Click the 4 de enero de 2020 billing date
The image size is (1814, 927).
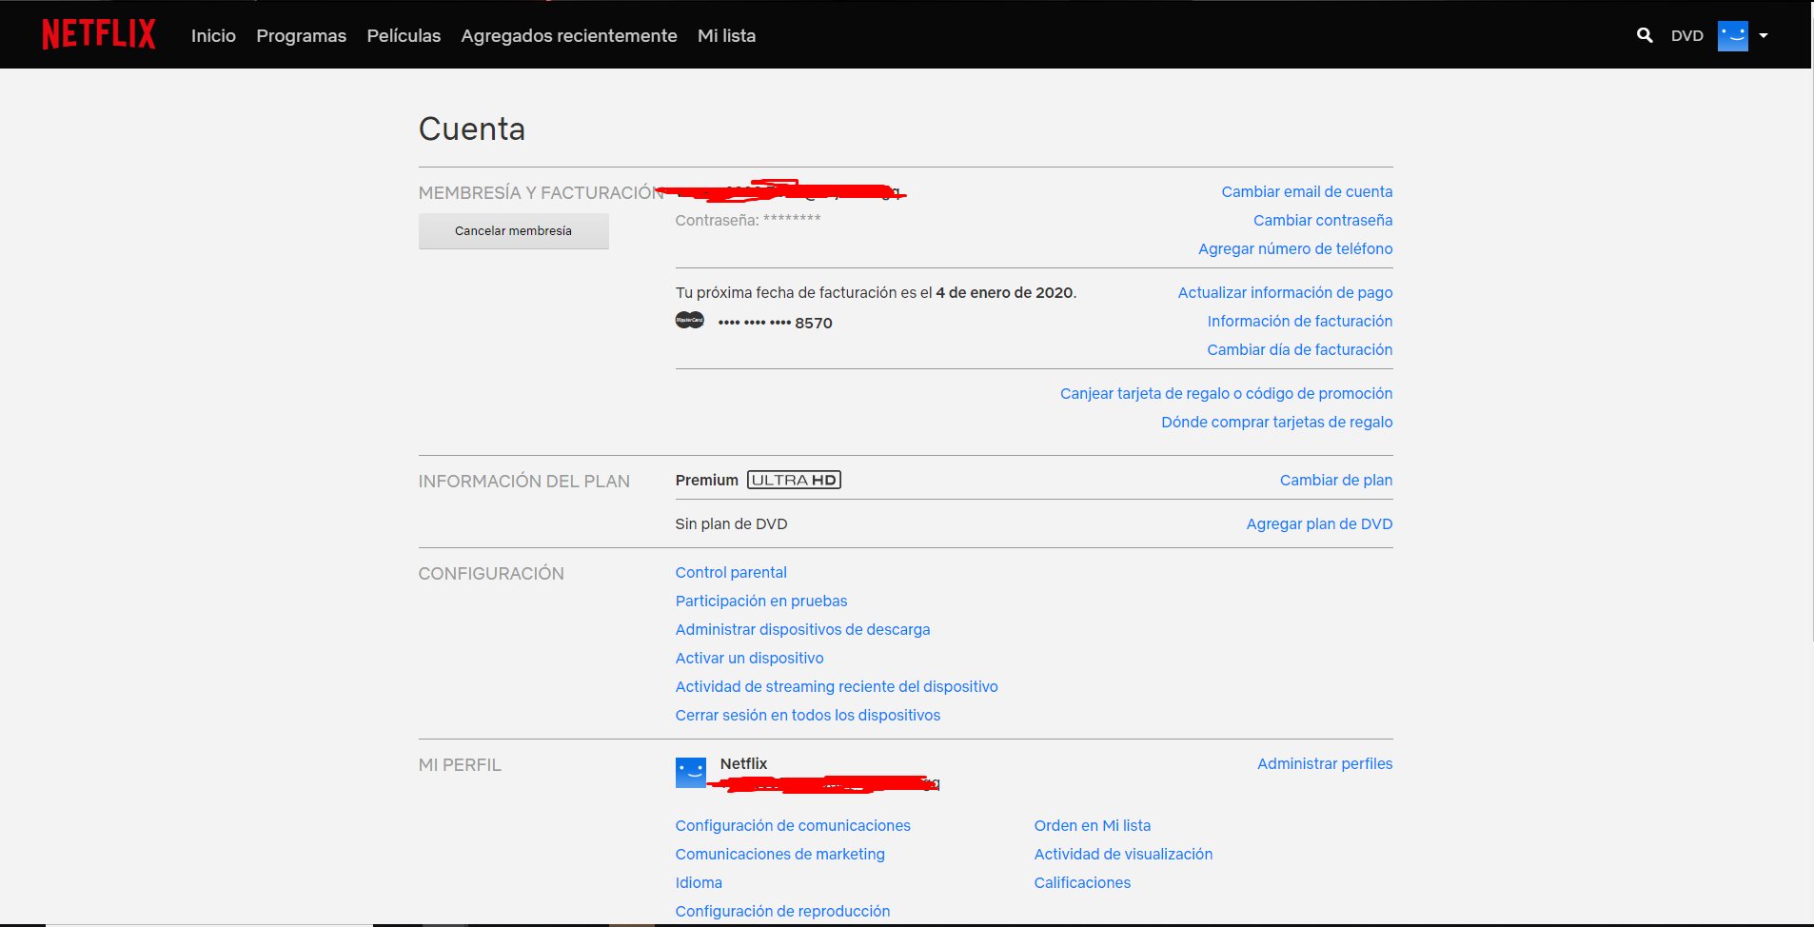tap(1004, 292)
